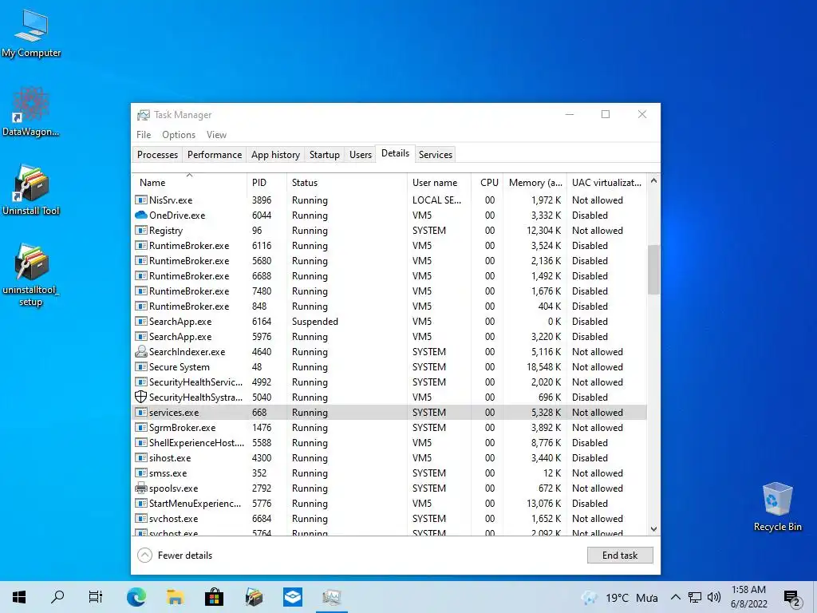Image resolution: width=817 pixels, height=613 pixels.
Task: Click the Task Manager title bar icon
Action: (x=144, y=115)
